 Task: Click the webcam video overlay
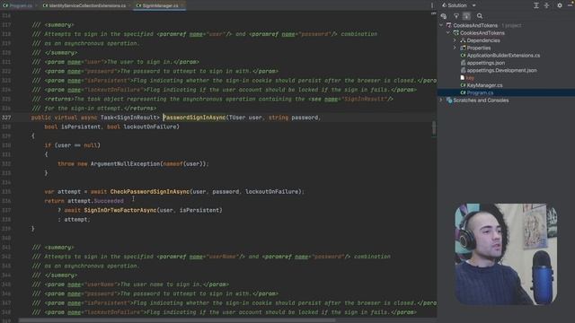tap(506, 254)
